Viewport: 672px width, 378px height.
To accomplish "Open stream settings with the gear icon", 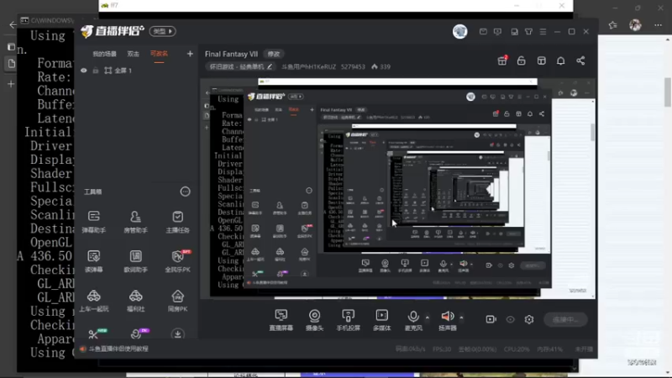I will coord(529,319).
